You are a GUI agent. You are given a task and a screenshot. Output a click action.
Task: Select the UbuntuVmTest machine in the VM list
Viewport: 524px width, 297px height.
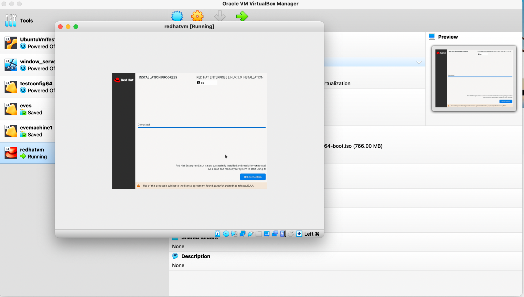(28, 43)
